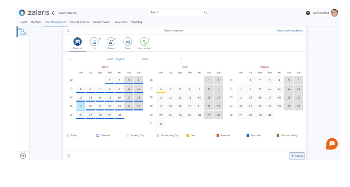This screenshot has width=350, height=187.
Task: Click the help question mark icon
Action: 308,13
